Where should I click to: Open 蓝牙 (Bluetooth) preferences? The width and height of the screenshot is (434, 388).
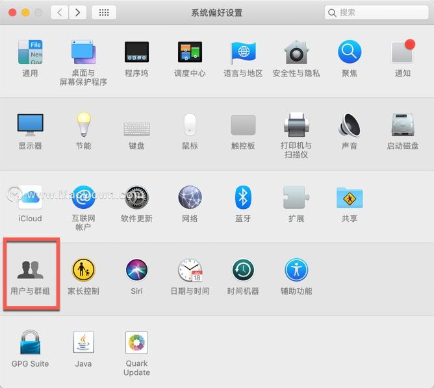243,197
